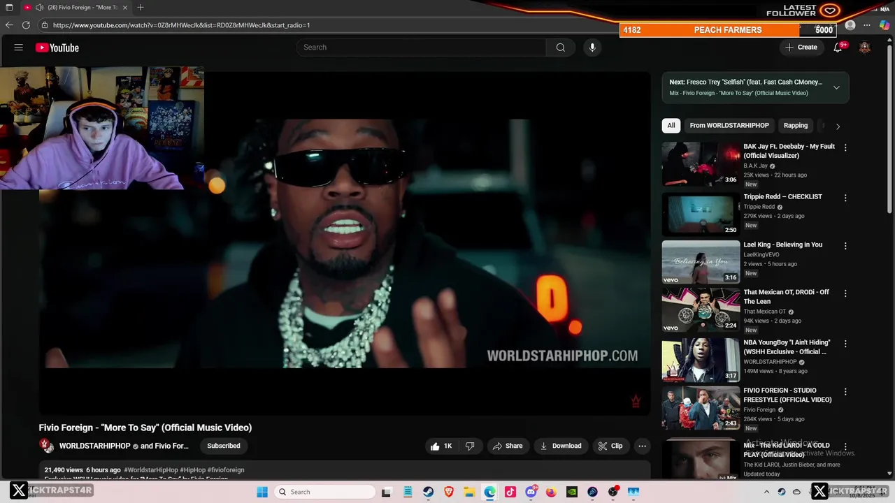Click the #WorldstarHipHop hashtag

[151, 470]
